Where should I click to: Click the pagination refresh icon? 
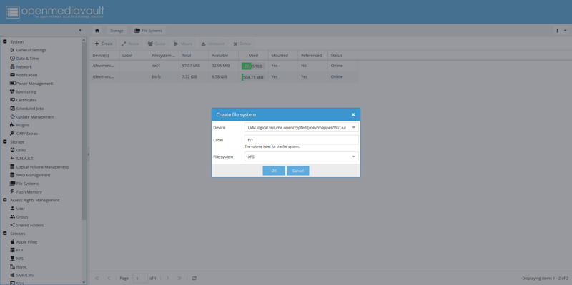click(194, 278)
